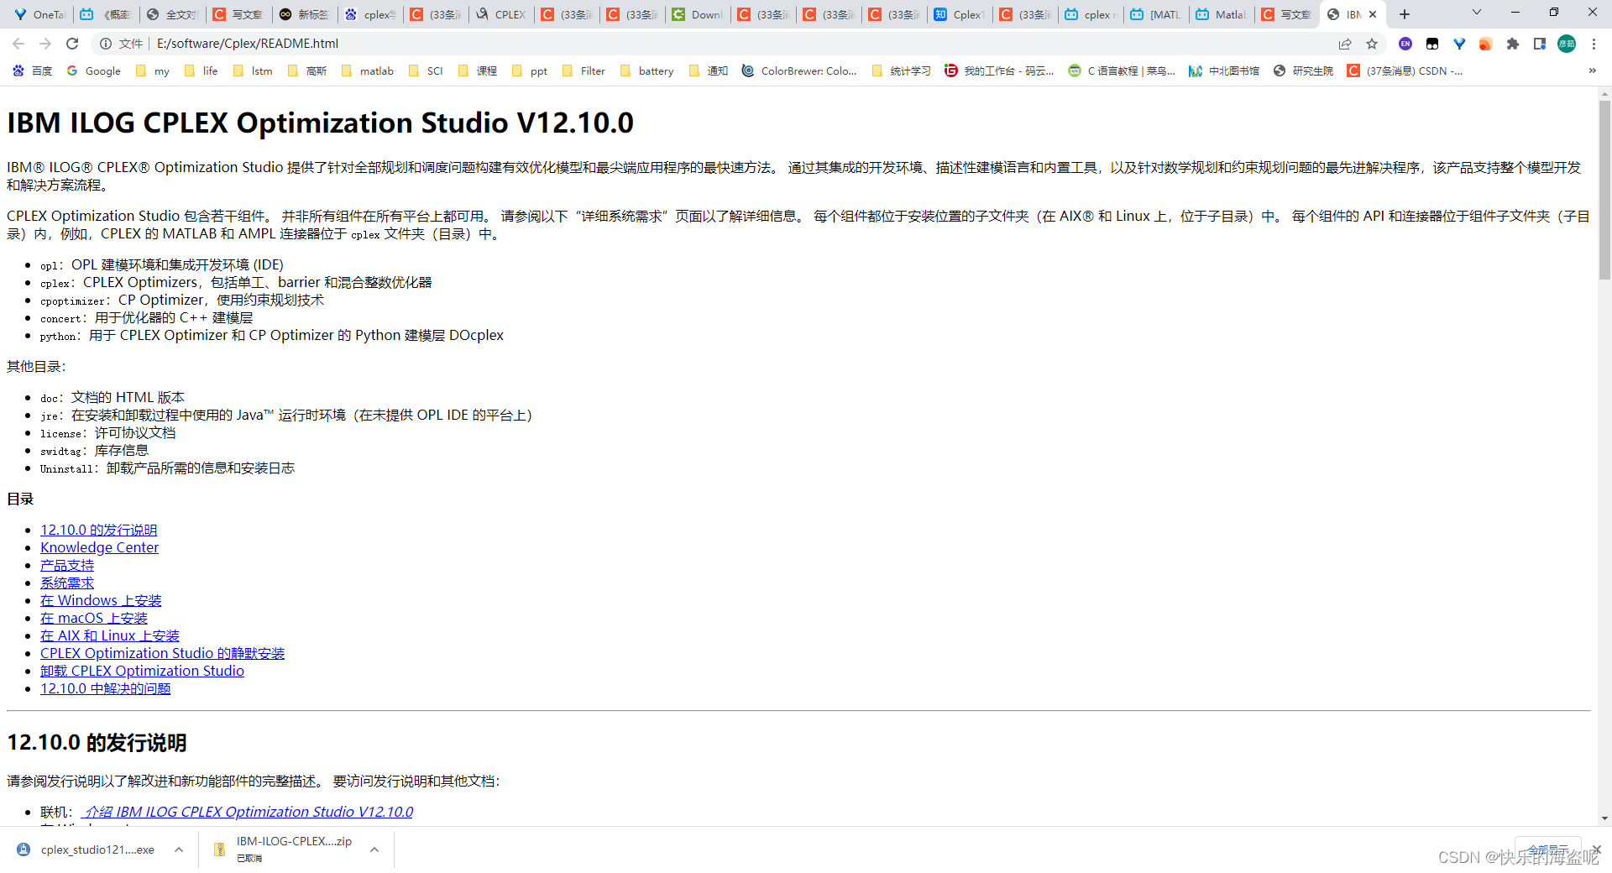Open the Knowledge Center link
The height and width of the screenshot is (873, 1612).
[x=99, y=547]
